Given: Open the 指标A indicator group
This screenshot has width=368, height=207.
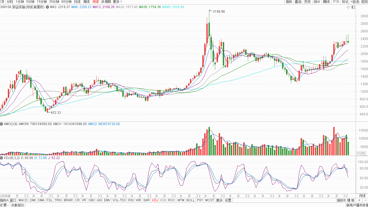Looking at the screenshot, I should (x=4, y=200).
